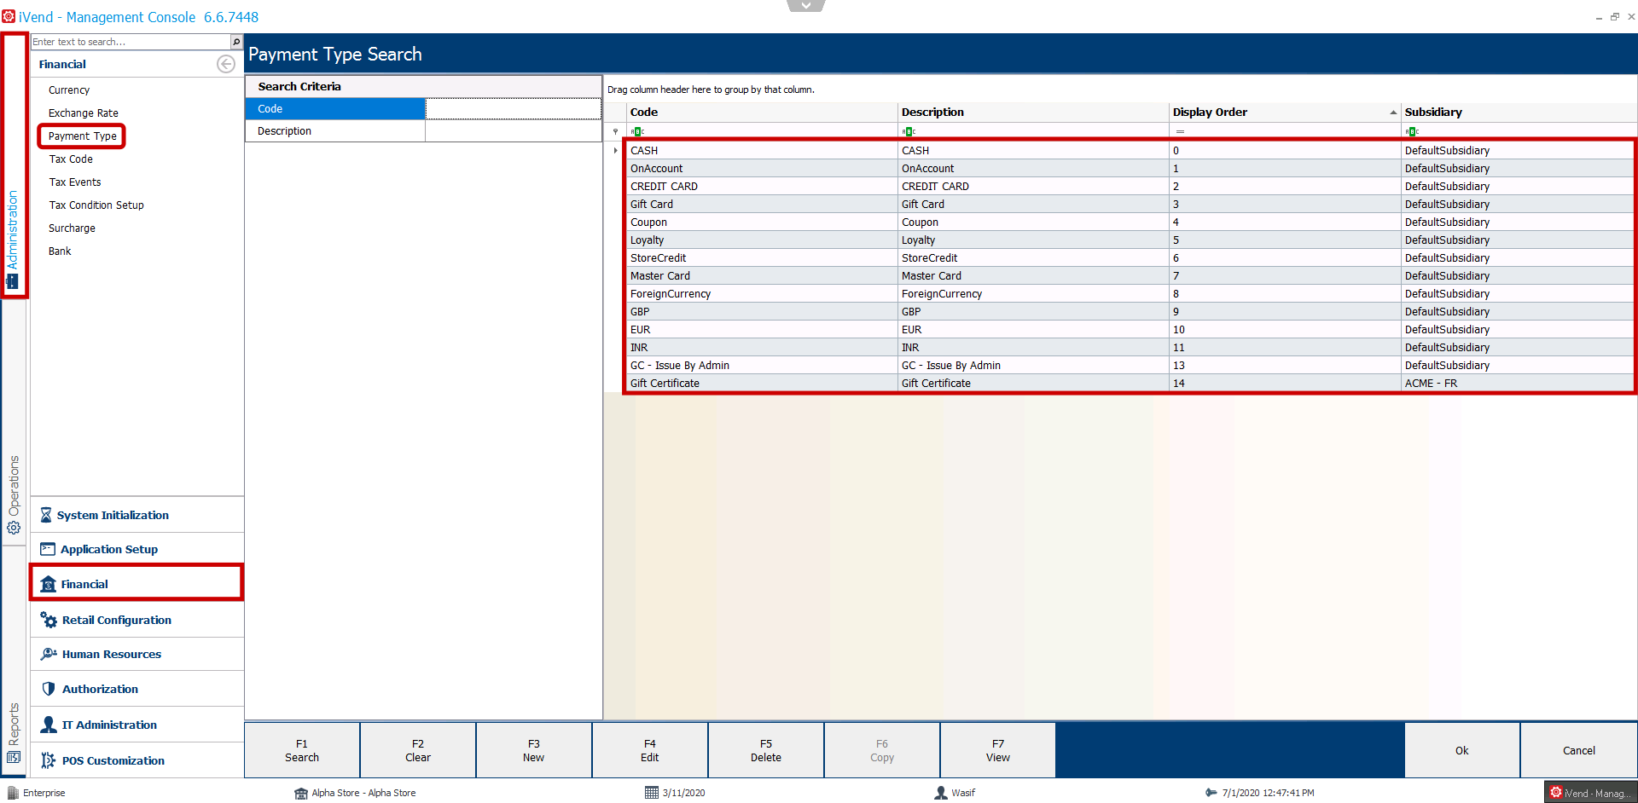Click the Code search criteria field
Image resolution: width=1638 pixels, height=803 pixels.
click(x=513, y=108)
